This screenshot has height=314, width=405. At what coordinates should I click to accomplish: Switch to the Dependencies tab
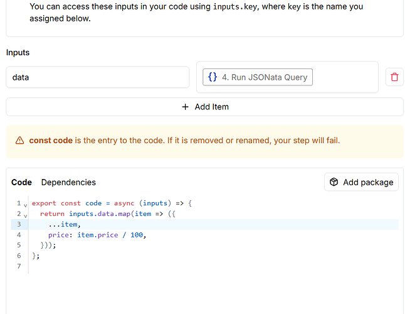point(68,182)
